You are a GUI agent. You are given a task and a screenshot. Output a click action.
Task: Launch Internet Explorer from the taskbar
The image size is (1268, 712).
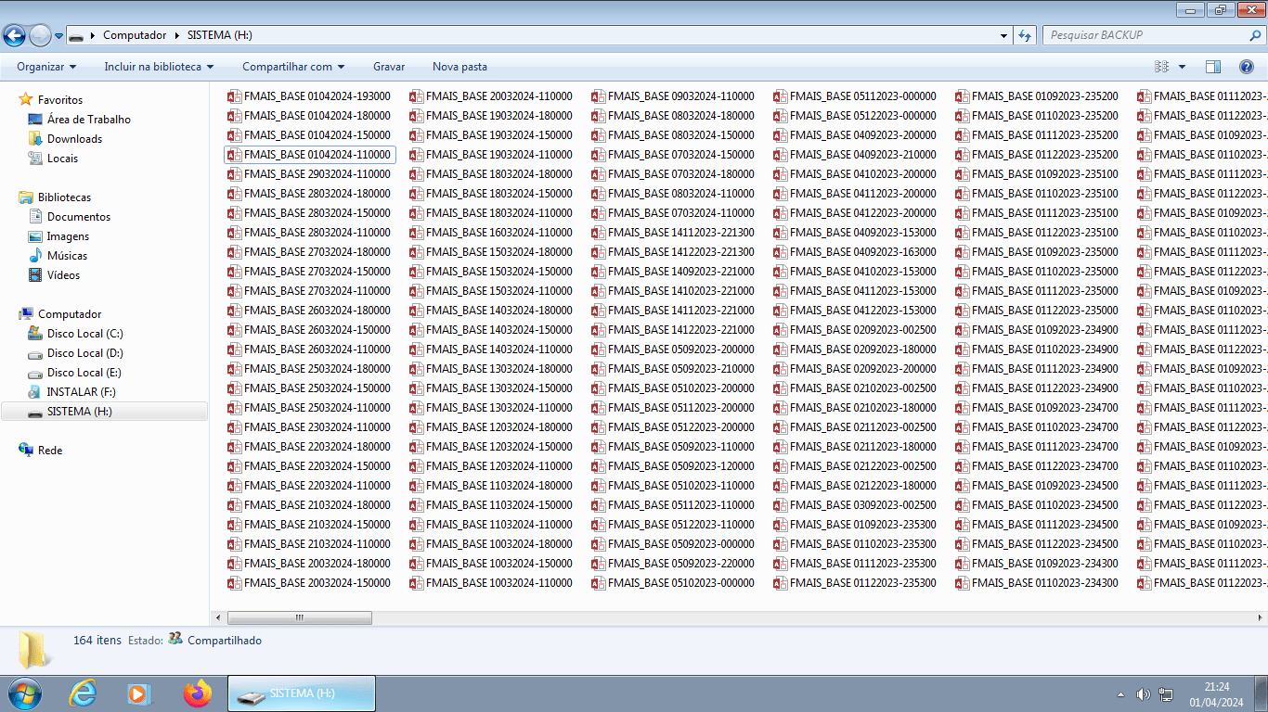(83, 693)
